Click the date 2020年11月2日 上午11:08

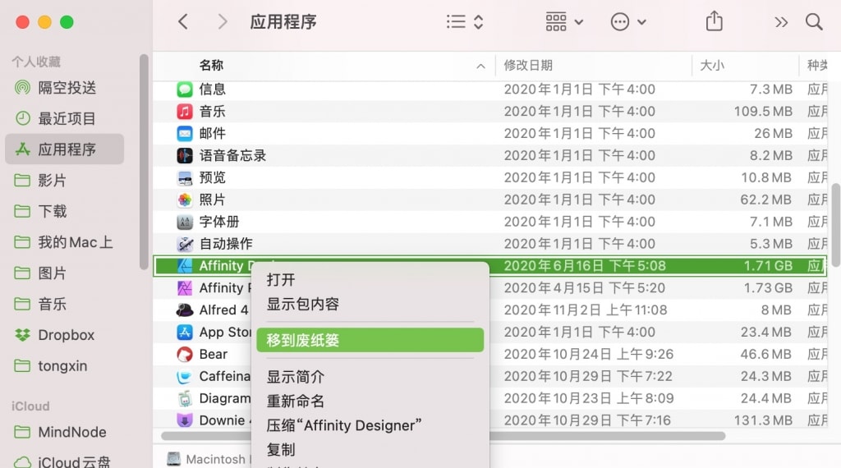[585, 310]
